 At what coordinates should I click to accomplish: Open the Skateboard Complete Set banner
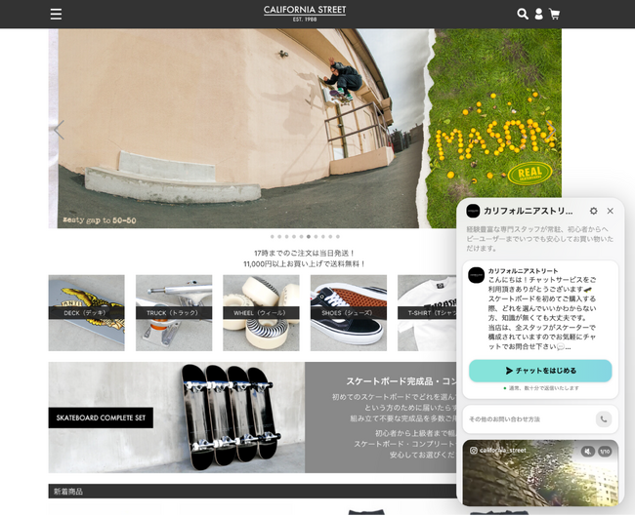176,417
